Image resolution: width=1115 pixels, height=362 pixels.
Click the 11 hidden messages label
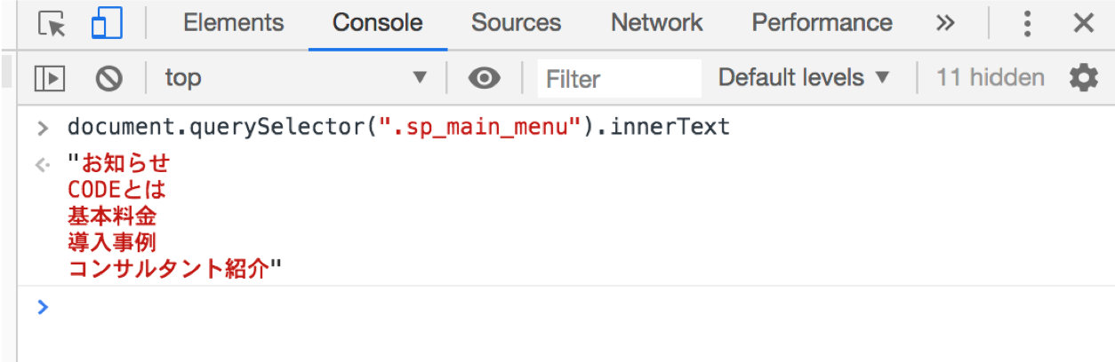990,78
